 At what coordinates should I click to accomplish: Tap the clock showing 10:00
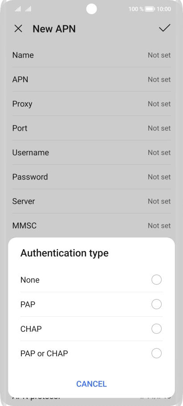164,9
